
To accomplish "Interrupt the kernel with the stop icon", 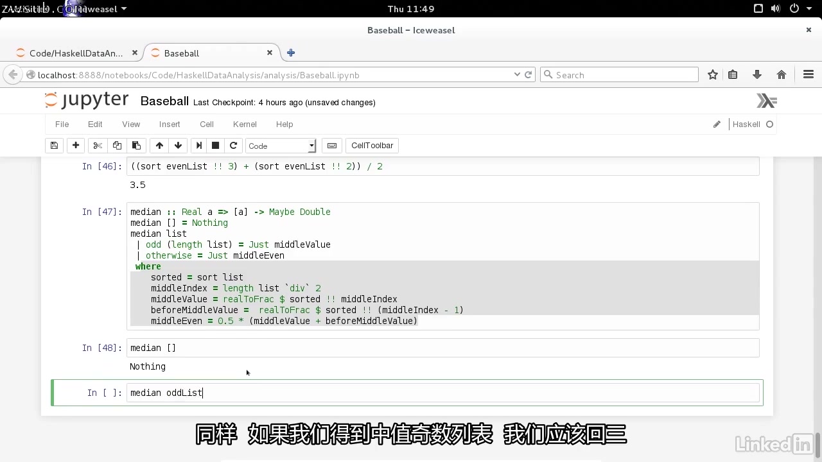I will click(x=215, y=145).
